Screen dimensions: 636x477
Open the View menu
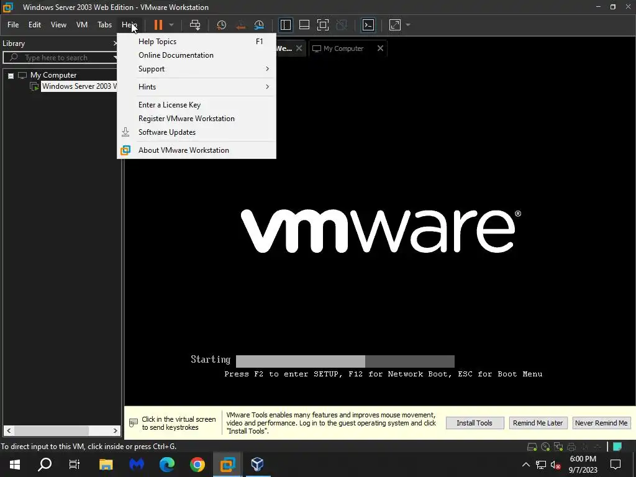[x=58, y=25]
